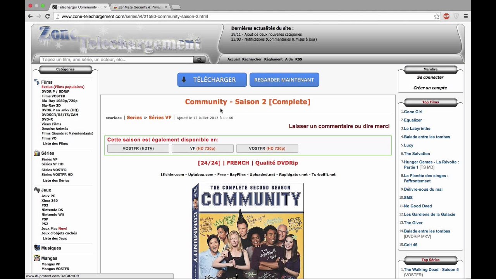Click the browser back arrow
496x279 pixels.
30,16
